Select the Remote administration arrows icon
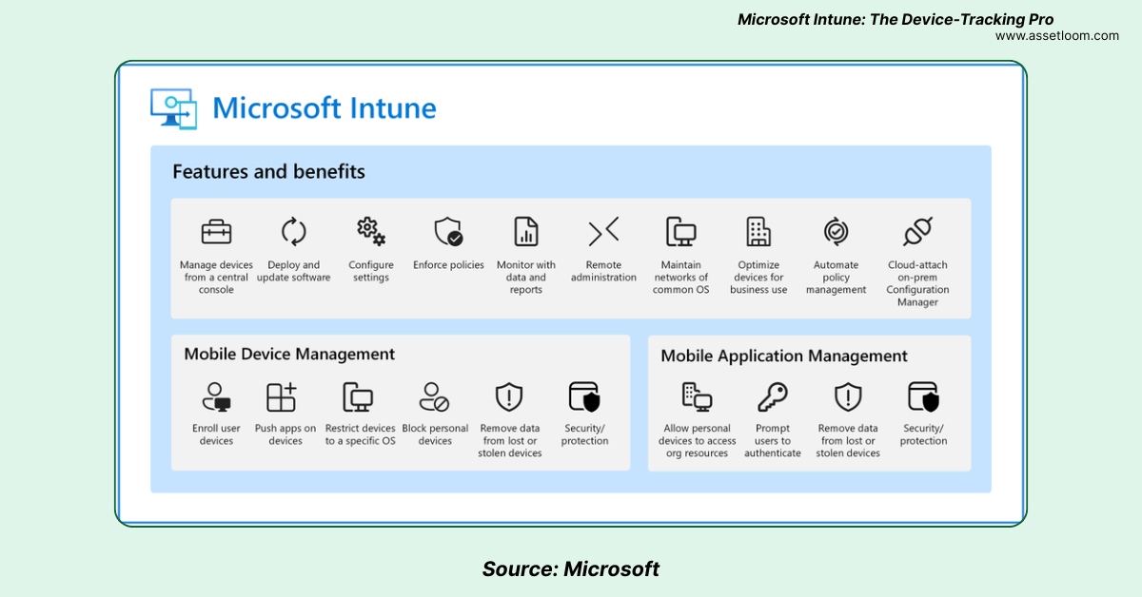1142x597 pixels. [603, 231]
